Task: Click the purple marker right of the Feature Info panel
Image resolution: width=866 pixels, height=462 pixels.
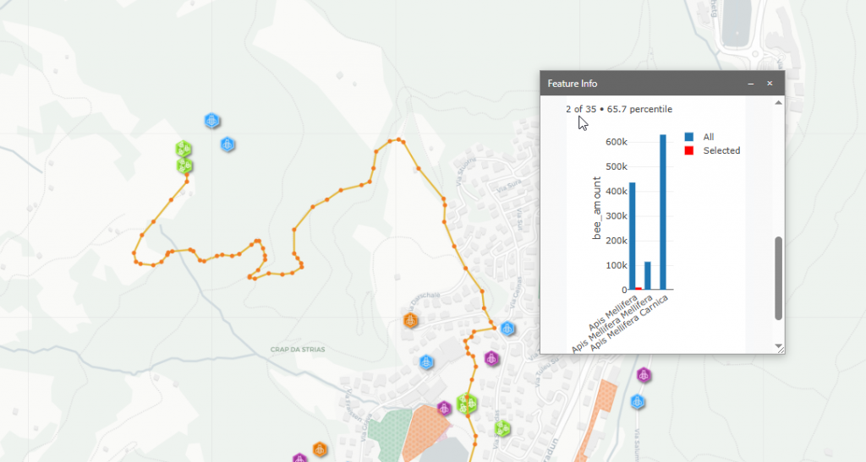Action: (x=644, y=373)
